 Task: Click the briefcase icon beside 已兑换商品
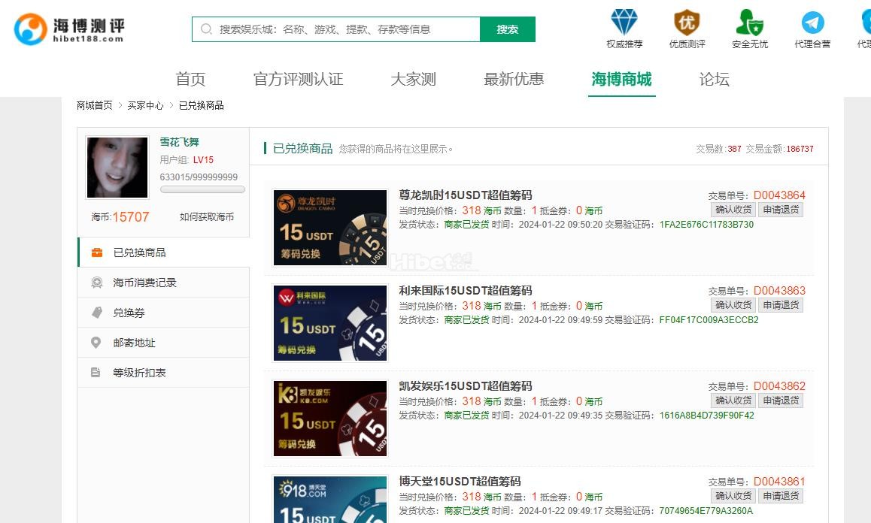click(96, 252)
